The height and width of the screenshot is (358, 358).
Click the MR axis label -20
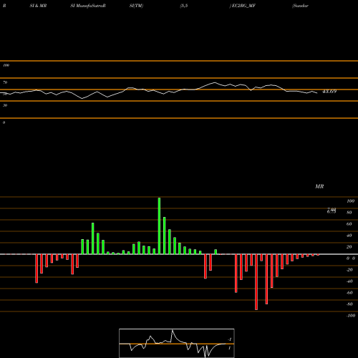pos(349,270)
